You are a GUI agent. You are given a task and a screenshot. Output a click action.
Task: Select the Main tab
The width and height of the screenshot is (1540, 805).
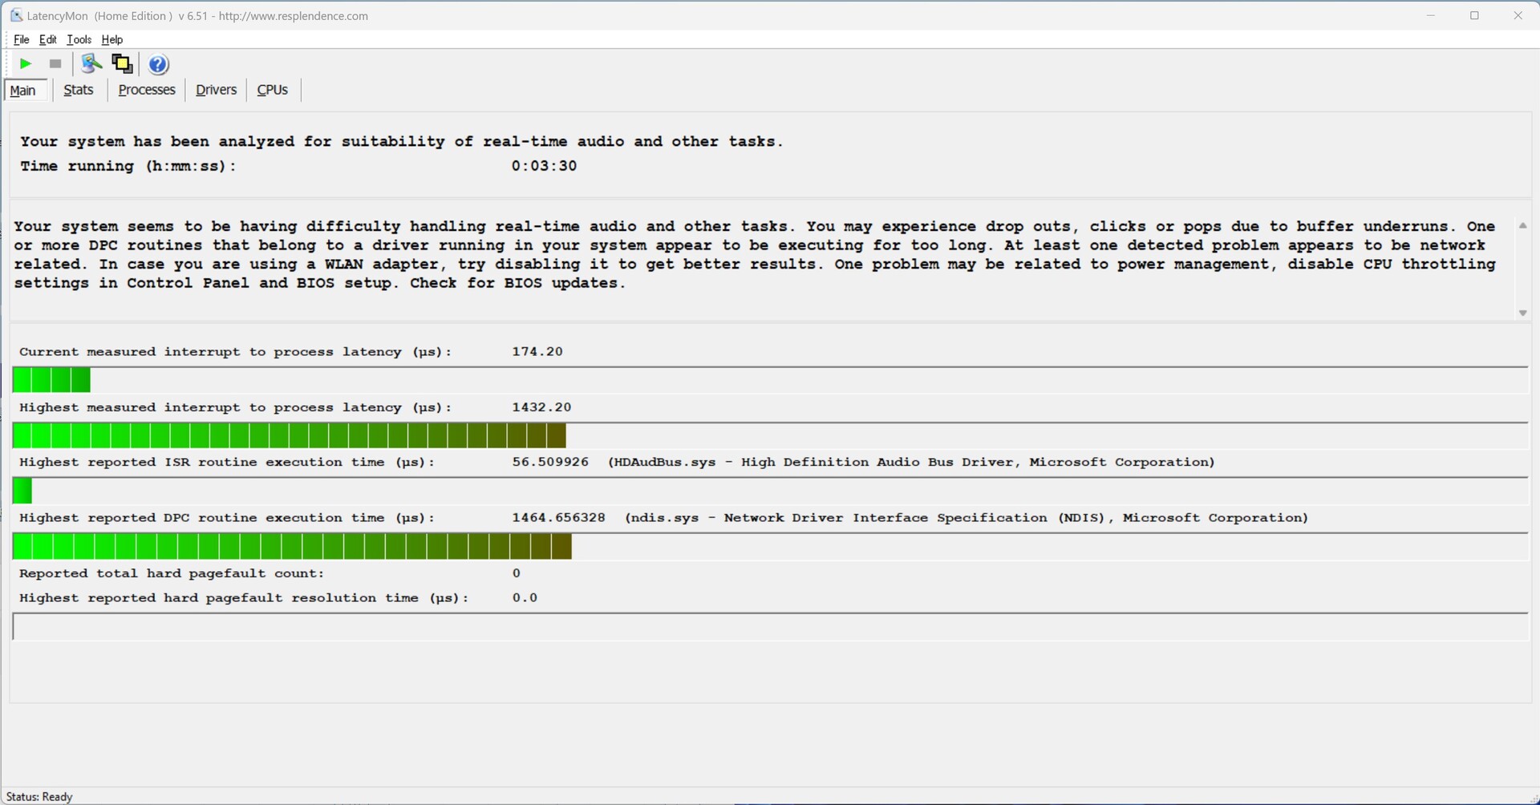tap(23, 91)
